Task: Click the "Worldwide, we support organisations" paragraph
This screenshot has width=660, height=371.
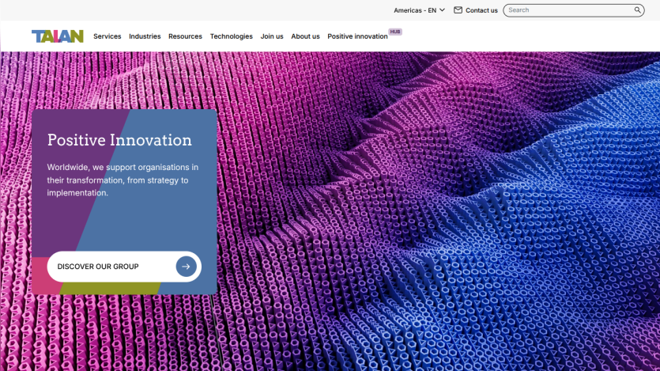Action: pyautogui.click(x=123, y=180)
